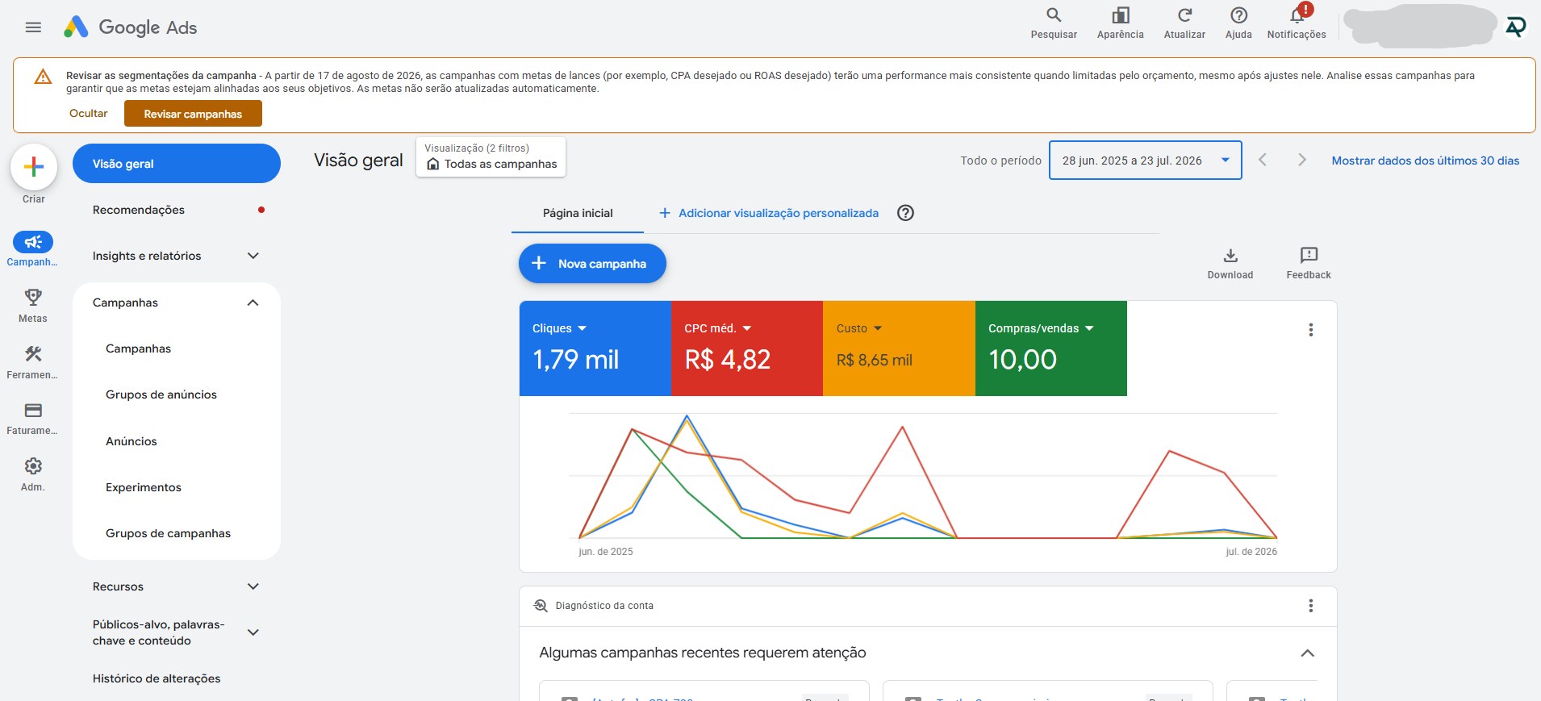
Task: Switch to the Página inicial tab
Action: point(578,213)
